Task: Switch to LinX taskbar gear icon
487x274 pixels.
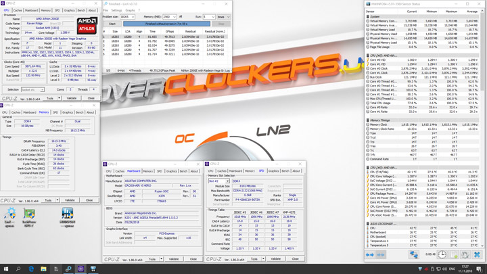Action: pos(68,269)
